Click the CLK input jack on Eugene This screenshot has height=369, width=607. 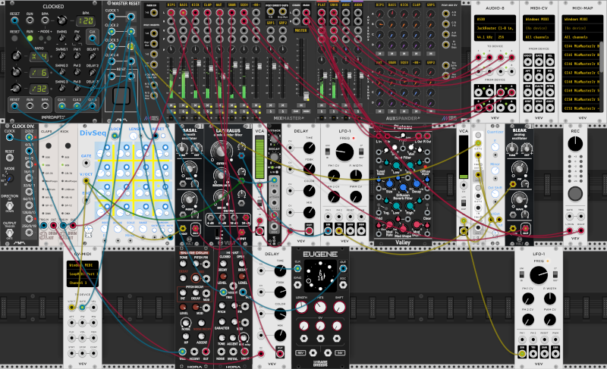click(x=297, y=268)
